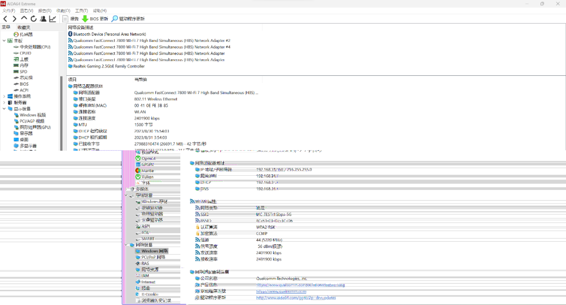
Task: Collapse the 网络设备 tree category
Action: tap(126, 245)
